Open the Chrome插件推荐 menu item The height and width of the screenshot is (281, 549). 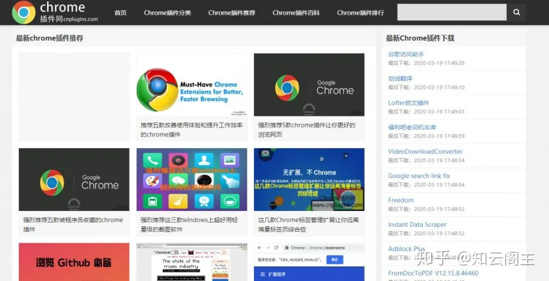click(x=232, y=13)
